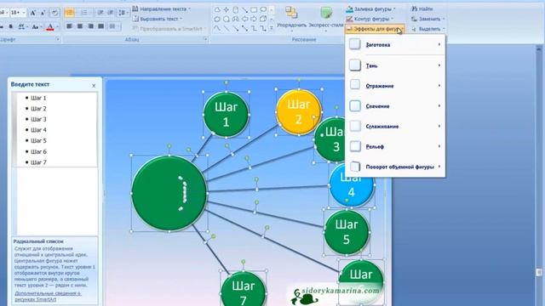This screenshot has height=306, width=545.
Task: Select the oval callout shape
Action: click(x=263, y=9)
